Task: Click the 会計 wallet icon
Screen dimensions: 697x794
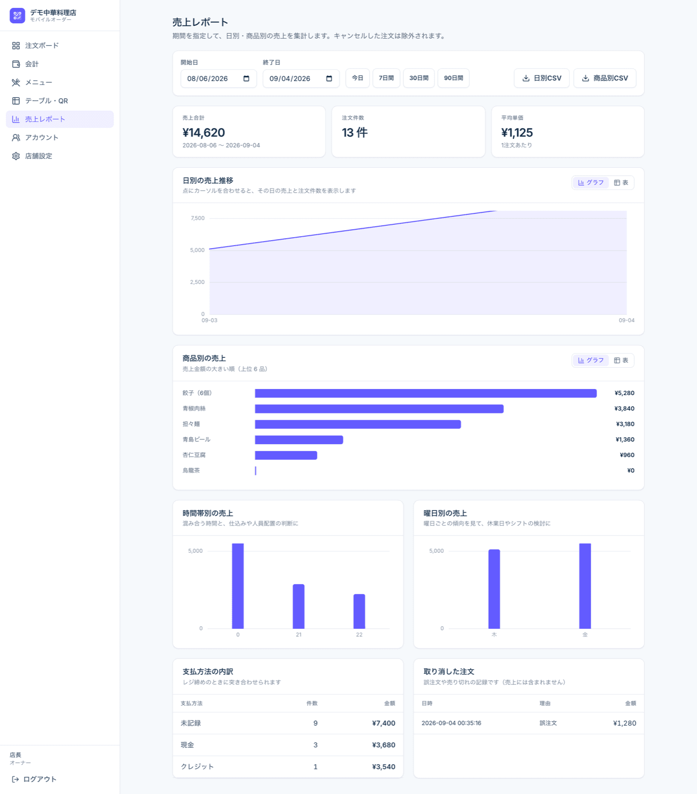Action: click(16, 64)
